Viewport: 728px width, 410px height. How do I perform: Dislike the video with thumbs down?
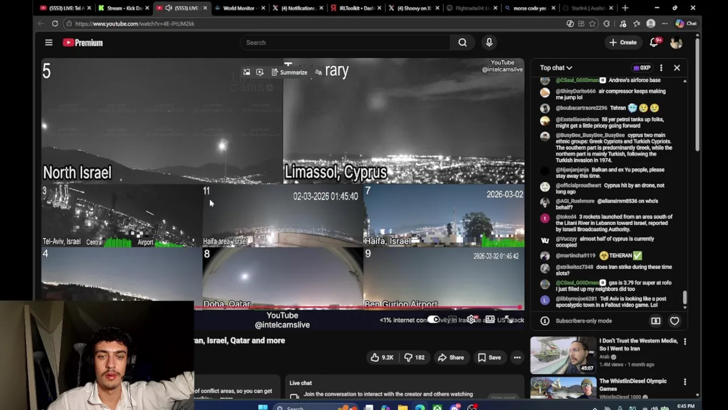(x=415, y=358)
